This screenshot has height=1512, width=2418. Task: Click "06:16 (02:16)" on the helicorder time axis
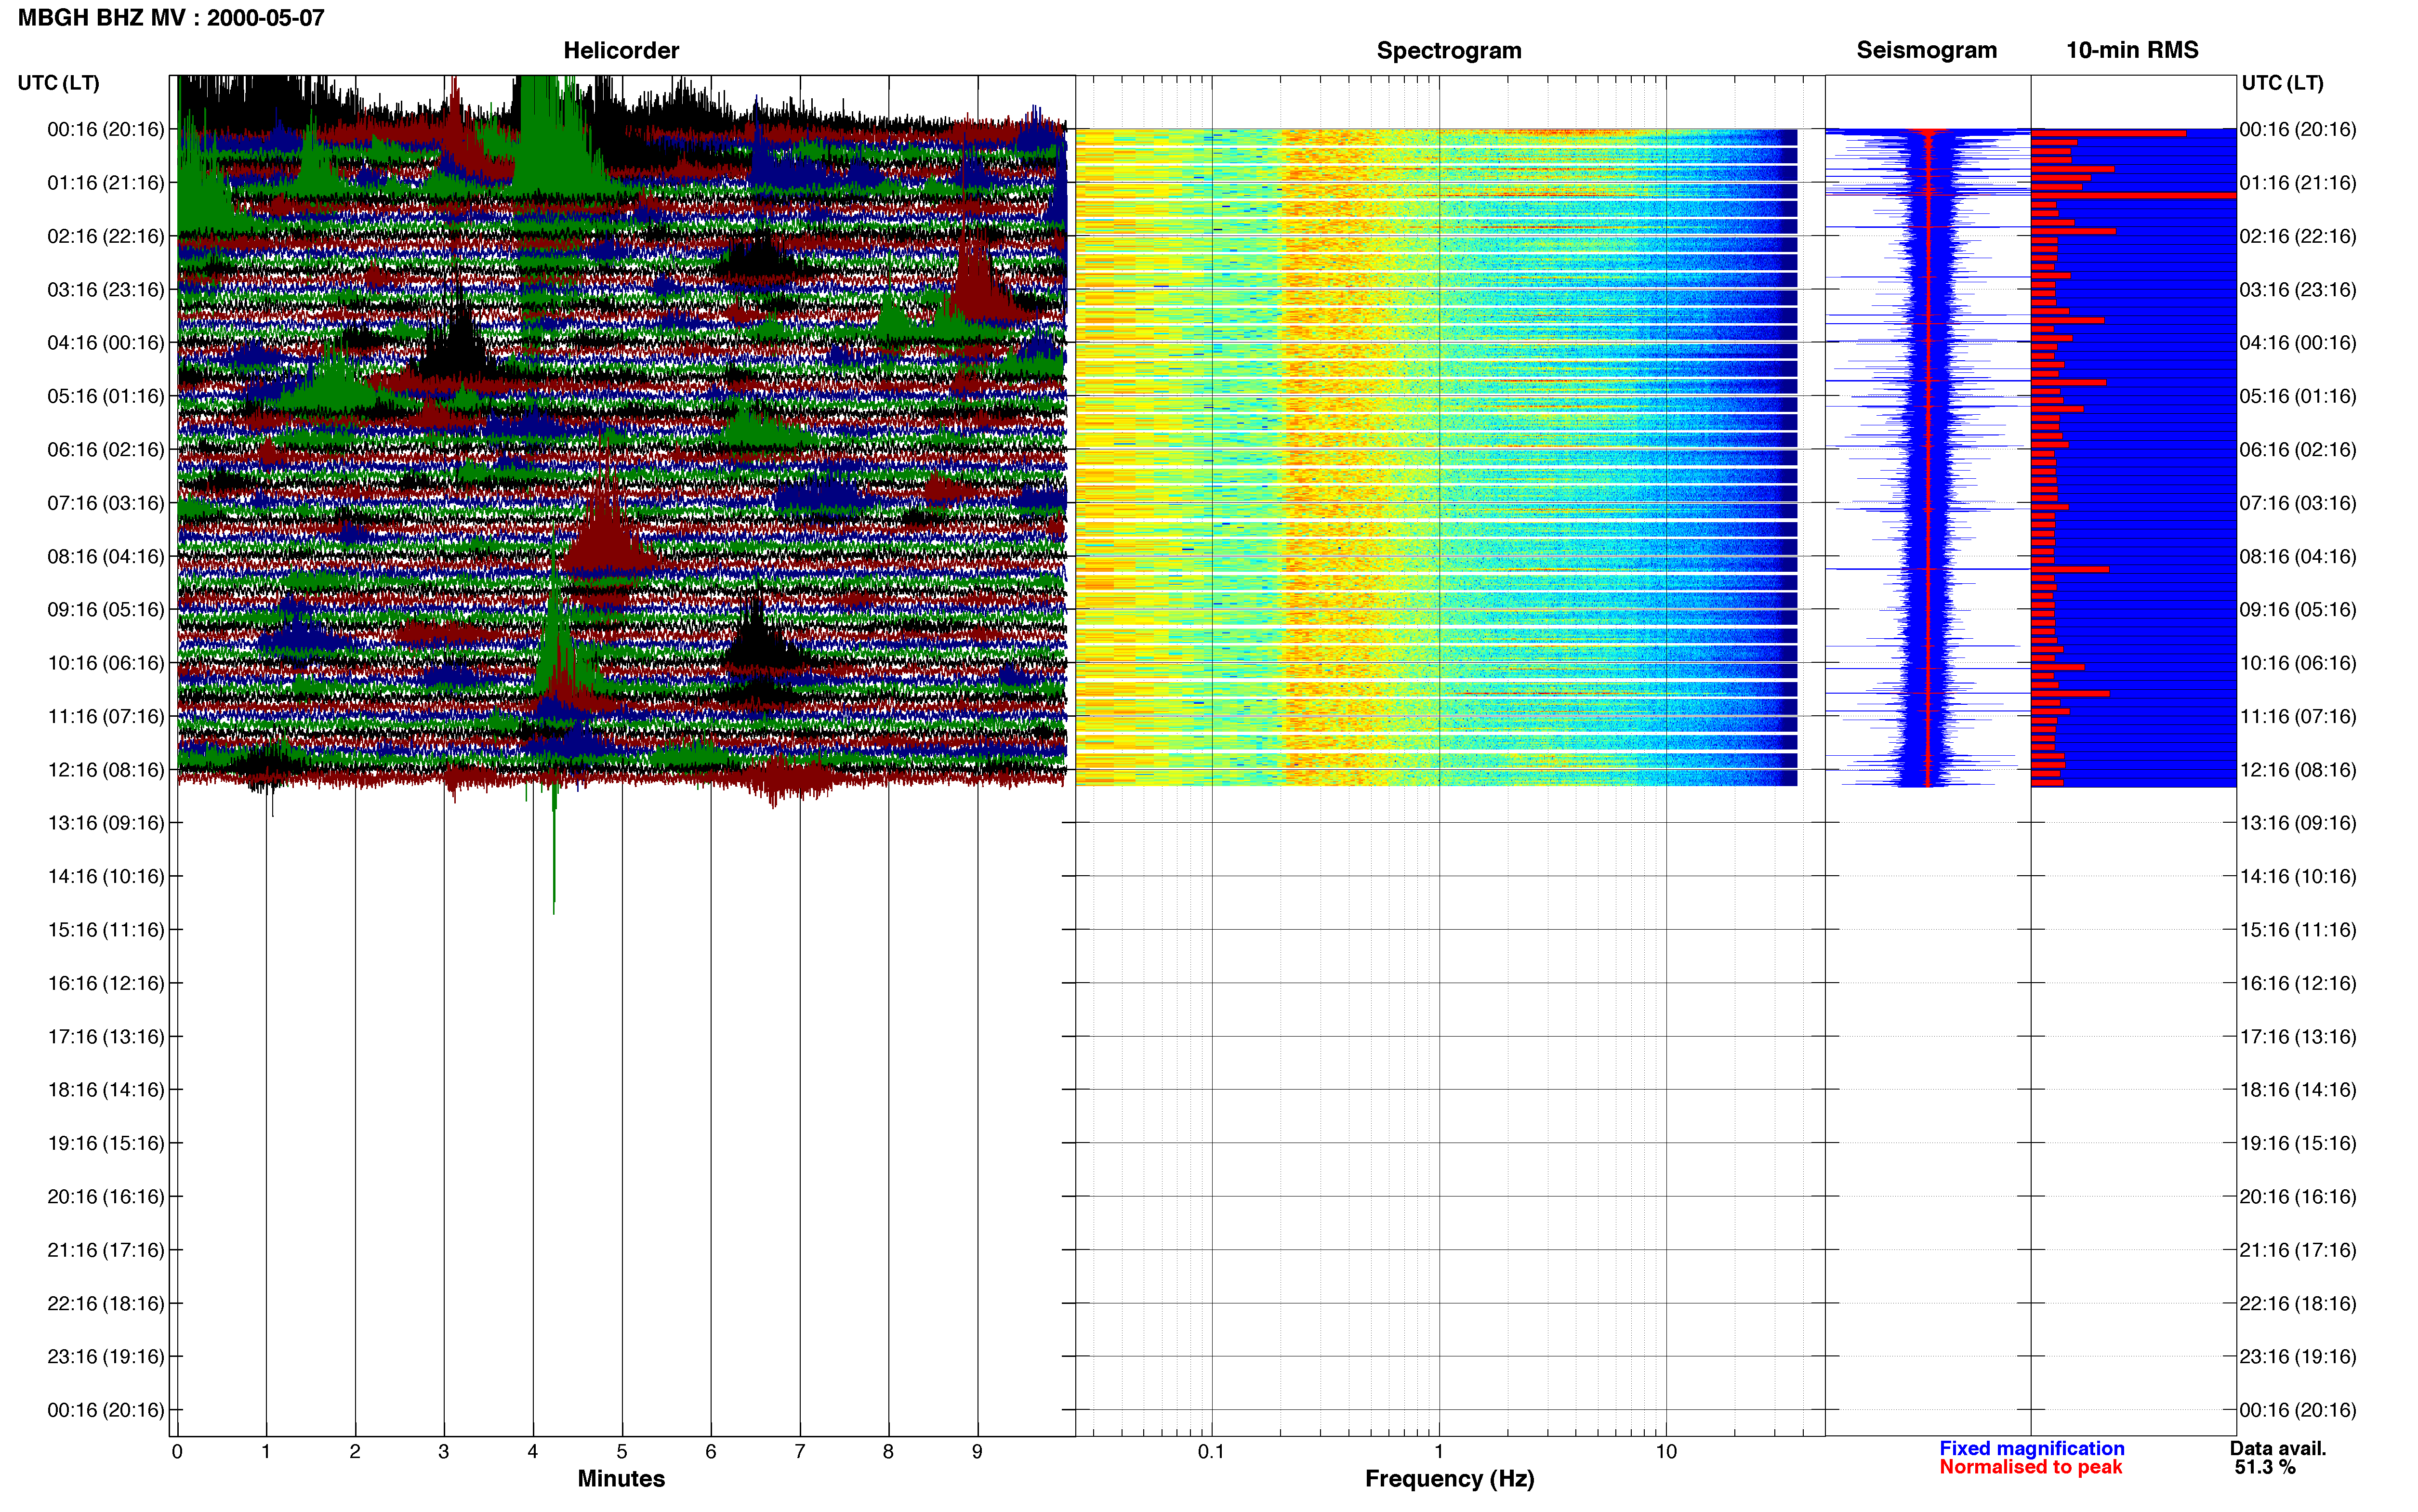tap(106, 450)
